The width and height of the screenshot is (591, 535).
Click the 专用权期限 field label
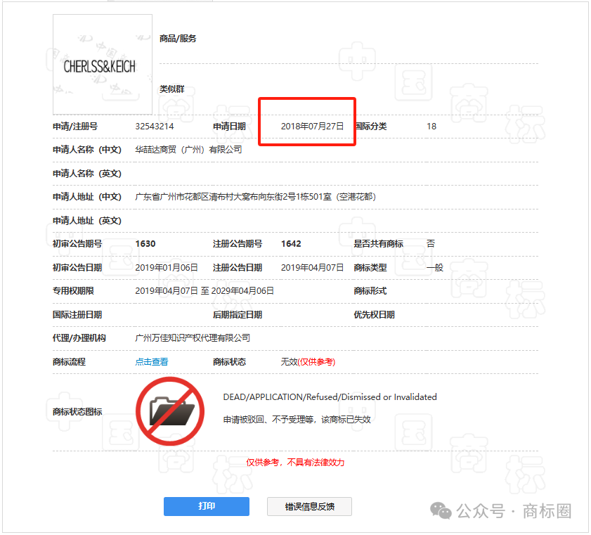pos(73,290)
